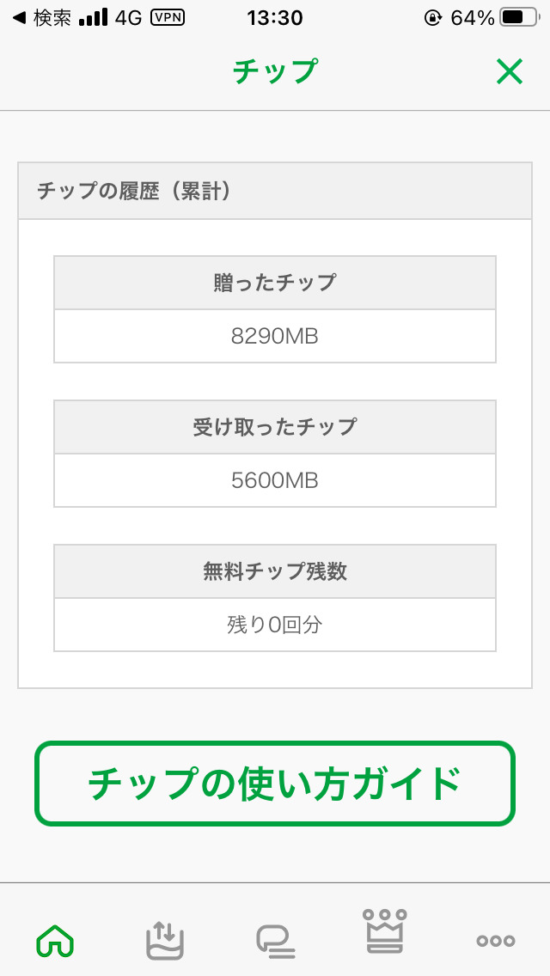Tap the チップの履歴（累計） section header
Image resolution: width=550 pixels, height=976 pixels.
click(275, 191)
